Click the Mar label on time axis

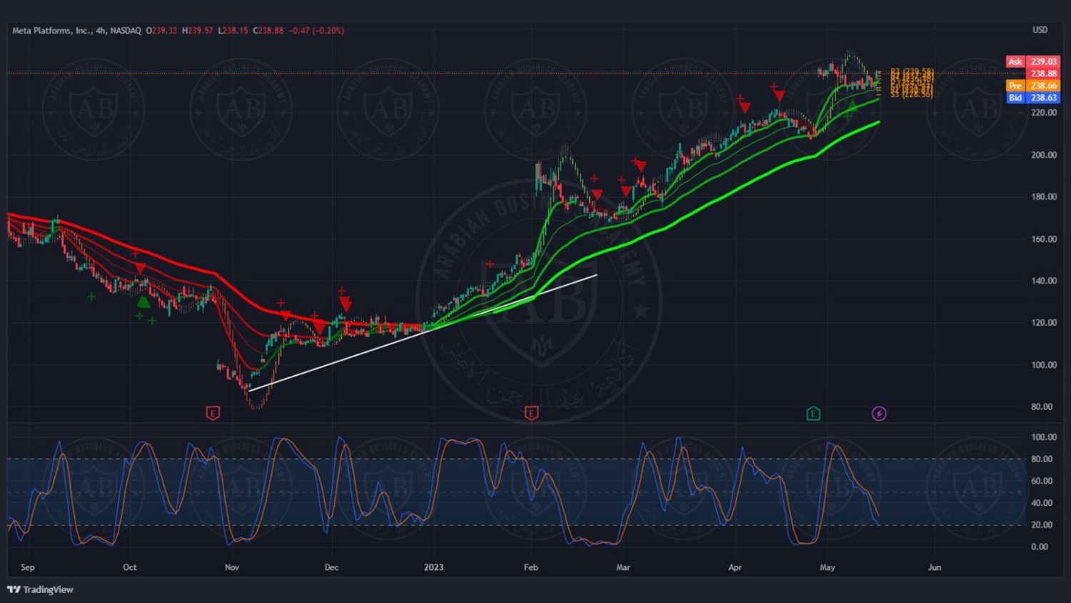[x=623, y=567]
